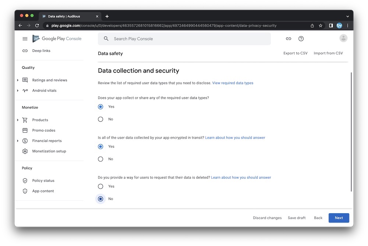The width and height of the screenshot is (368, 246).
Task: Click the page vertical scrollbar
Action: click(351, 132)
